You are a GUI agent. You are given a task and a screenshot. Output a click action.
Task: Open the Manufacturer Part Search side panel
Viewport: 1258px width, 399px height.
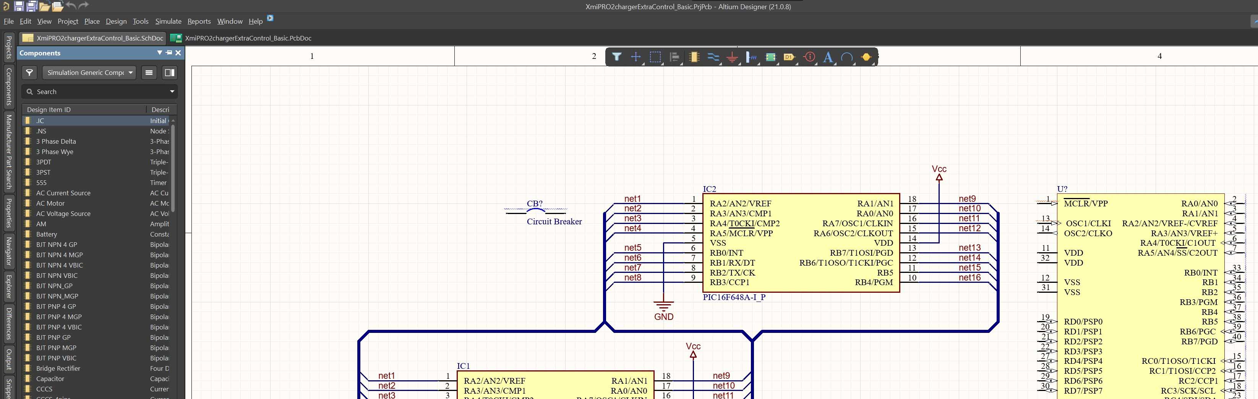(x=9, y=152)
